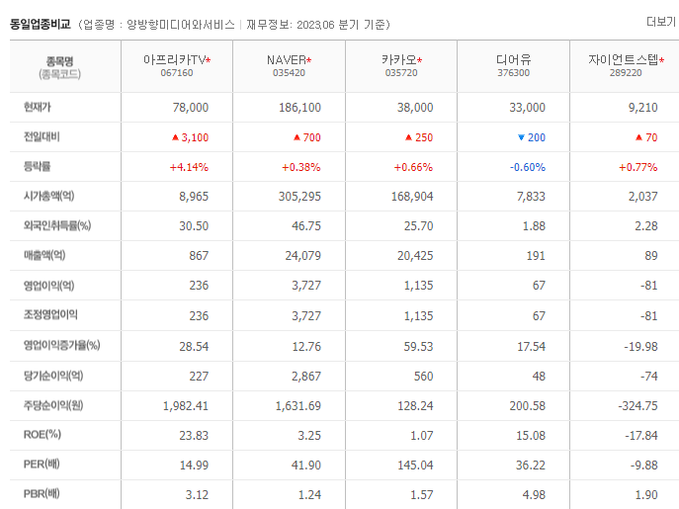Click the red up arrow beside 70

point(638,137)
